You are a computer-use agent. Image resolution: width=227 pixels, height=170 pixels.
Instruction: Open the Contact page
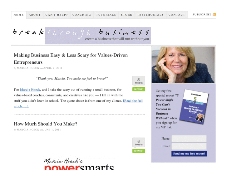point(177,15)
